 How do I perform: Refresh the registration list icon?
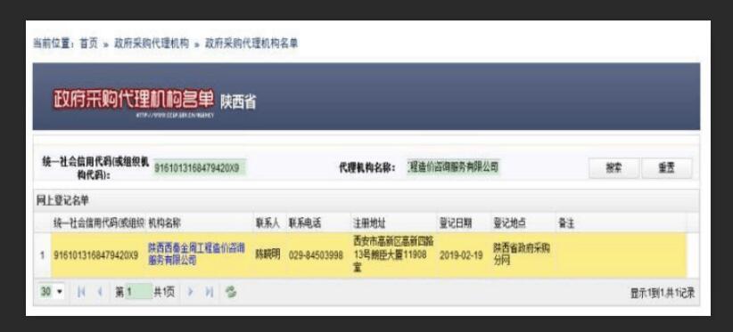click(230, 292)
